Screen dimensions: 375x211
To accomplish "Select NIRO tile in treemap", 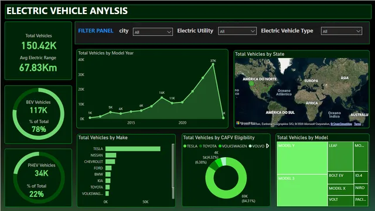I will point(361,190).
